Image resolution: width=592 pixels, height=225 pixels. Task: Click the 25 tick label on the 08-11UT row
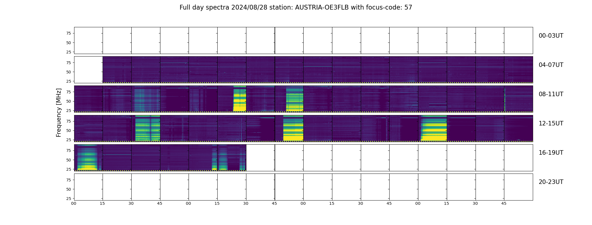coord(69,111)
